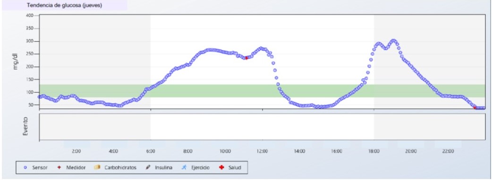Screen dimensions: 492x180
Task: Click the Carbohidratos bread legend icon
Action: tap(97, 167)
